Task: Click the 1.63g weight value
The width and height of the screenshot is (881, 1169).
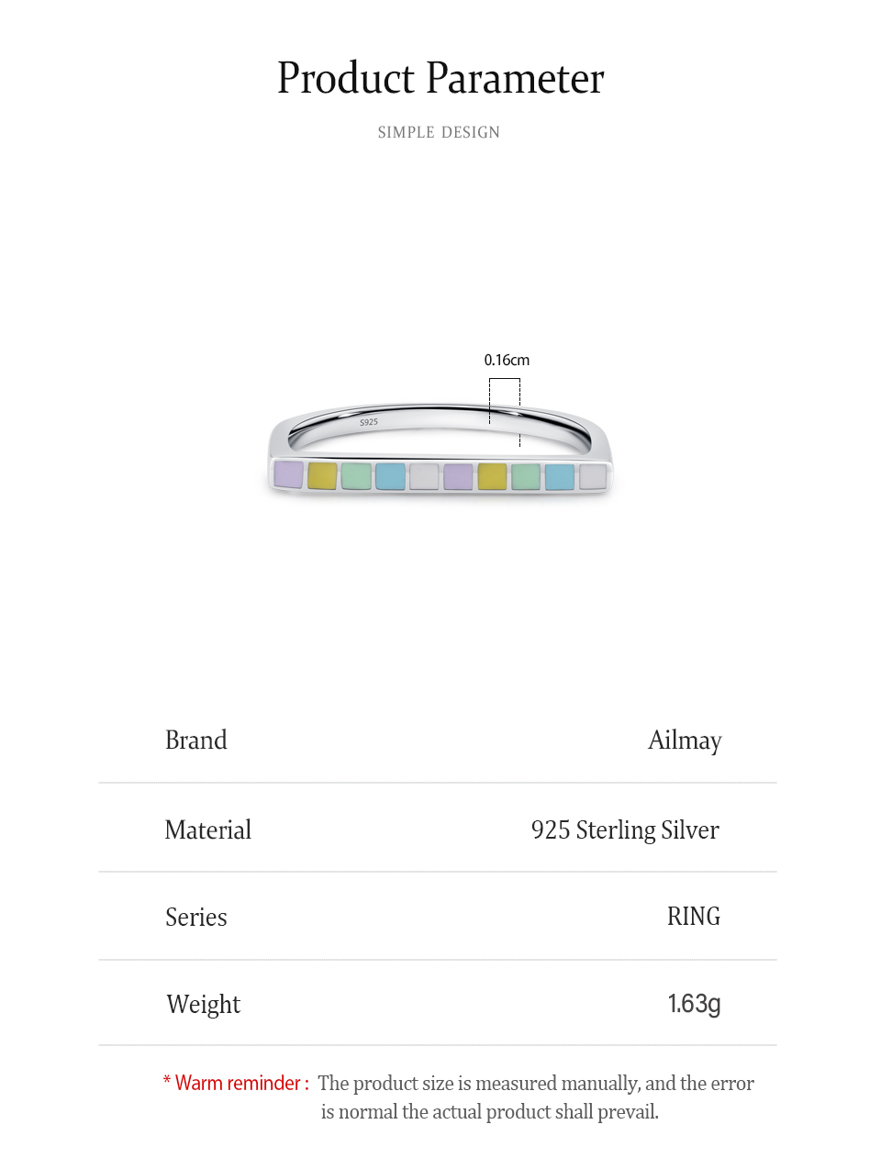Action: (694, 1003)
